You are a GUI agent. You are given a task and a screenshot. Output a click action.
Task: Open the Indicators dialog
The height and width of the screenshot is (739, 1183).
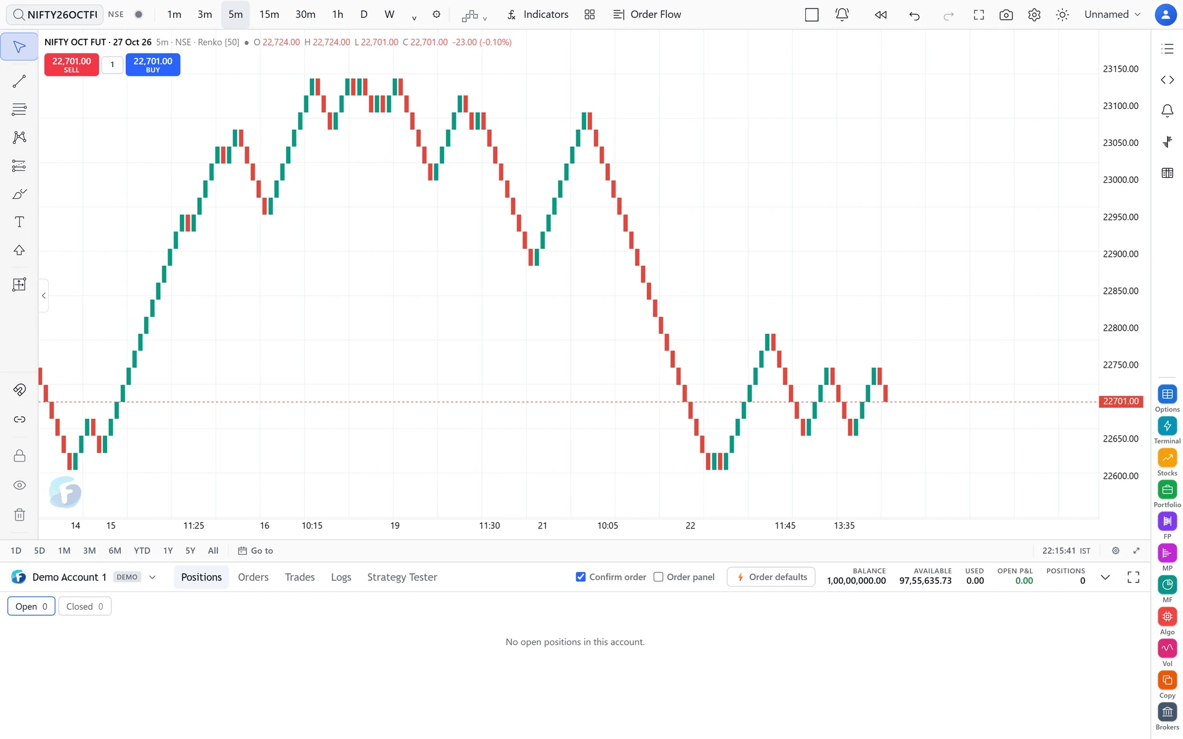coord(538,15)
